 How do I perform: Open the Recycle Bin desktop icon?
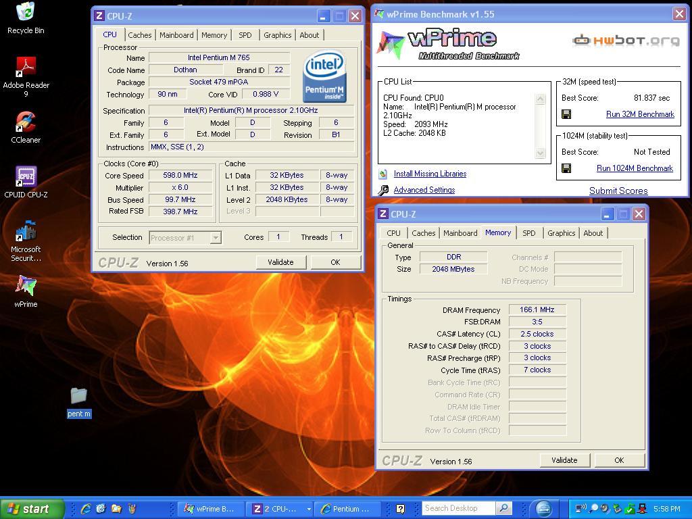tap(26, 18)
